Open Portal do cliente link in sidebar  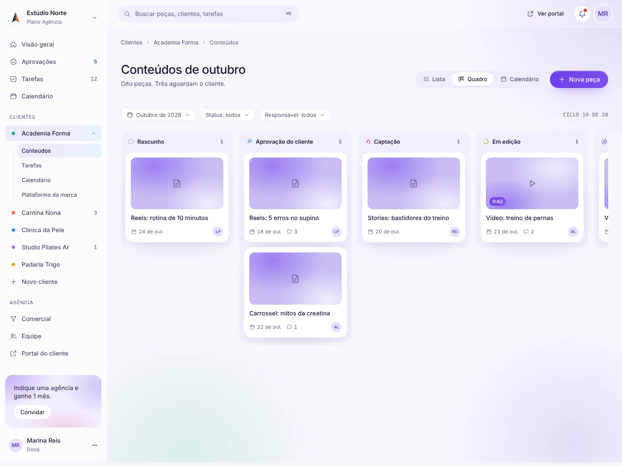tap(54, 353)
